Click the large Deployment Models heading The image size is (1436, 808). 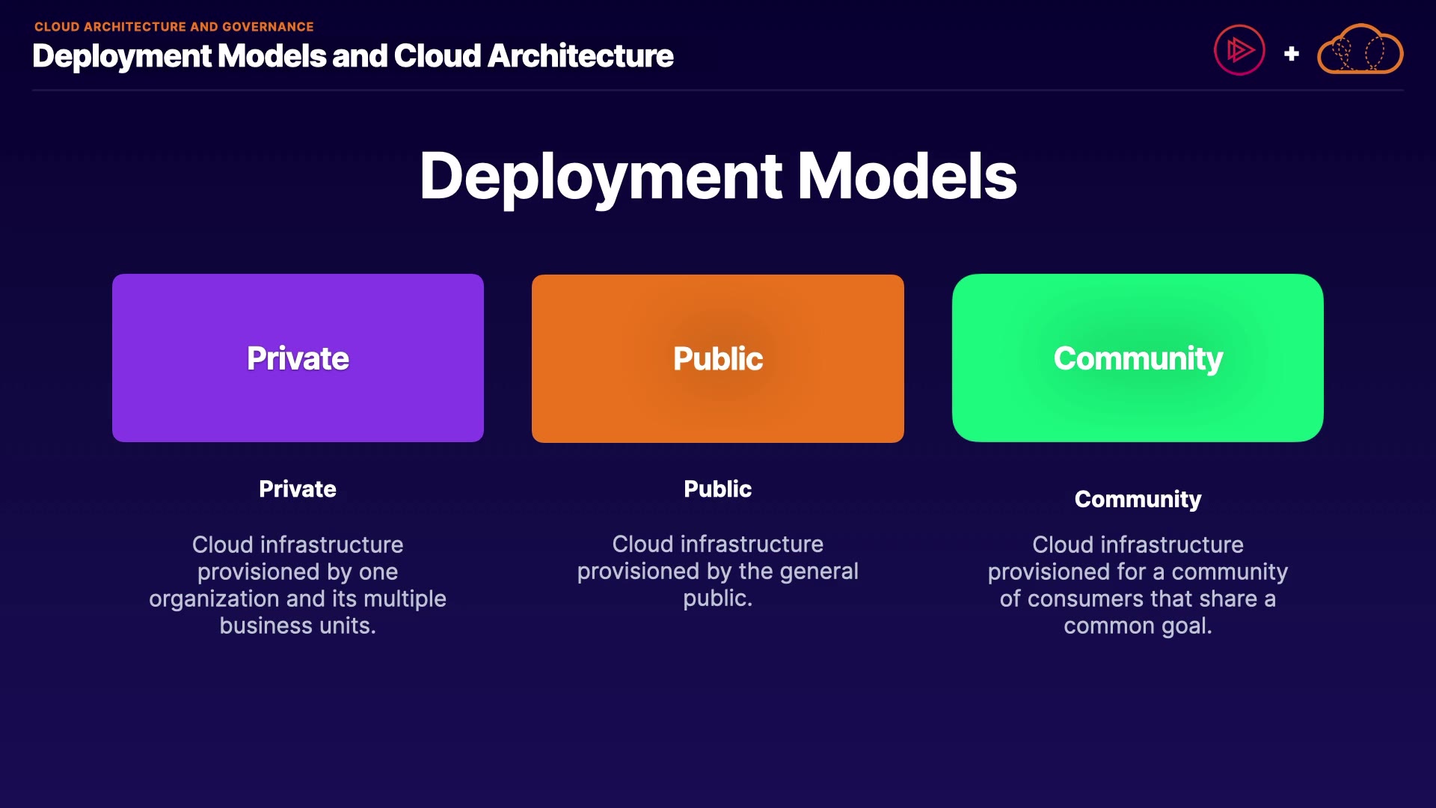pos(717,177)
